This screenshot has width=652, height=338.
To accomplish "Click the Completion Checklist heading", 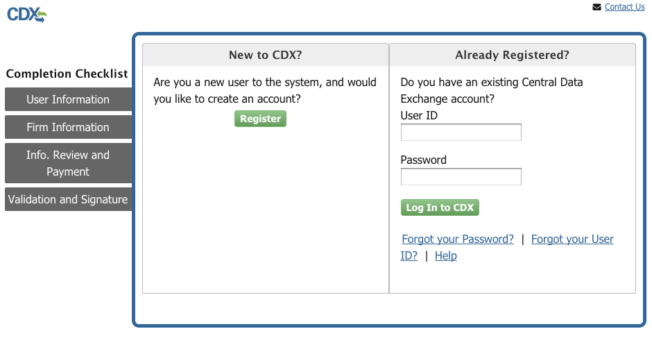I will coord(67,74).
